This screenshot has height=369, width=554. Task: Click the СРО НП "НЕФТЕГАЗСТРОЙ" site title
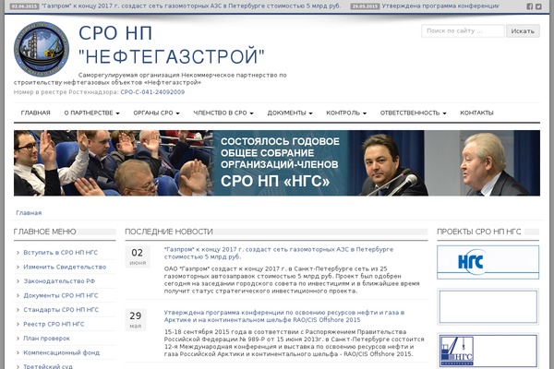pyautogui.click(x=172, y=45)
